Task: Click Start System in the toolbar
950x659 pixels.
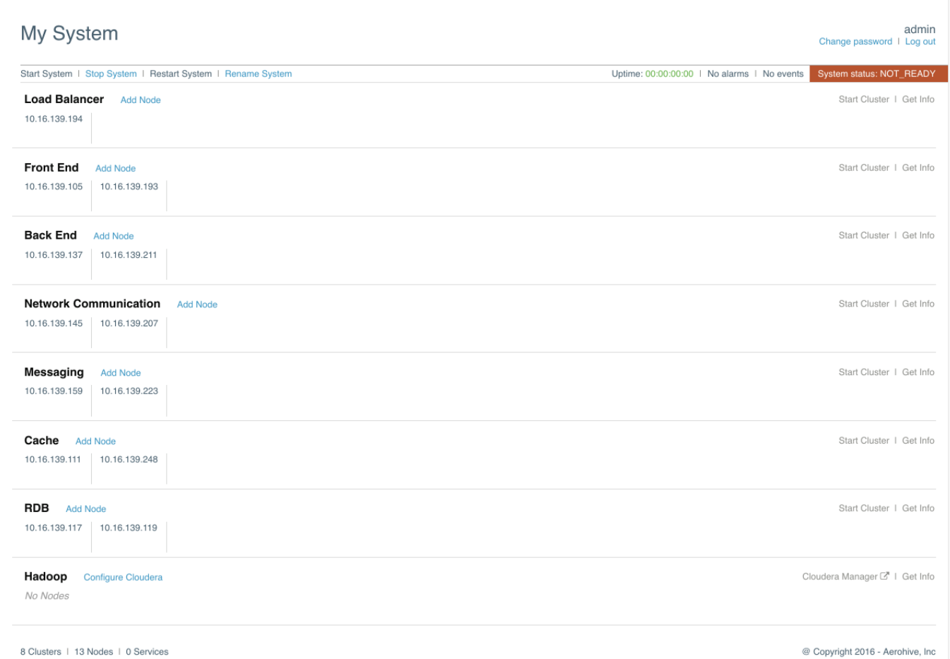Action: point(46,73)
